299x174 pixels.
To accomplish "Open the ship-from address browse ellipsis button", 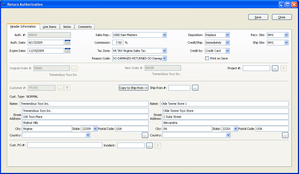I will [x=285, y=135].
